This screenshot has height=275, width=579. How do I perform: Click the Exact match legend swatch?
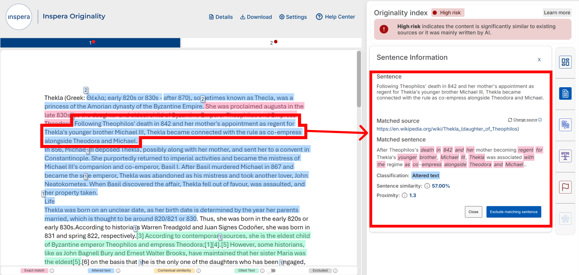tap(34, 270)
